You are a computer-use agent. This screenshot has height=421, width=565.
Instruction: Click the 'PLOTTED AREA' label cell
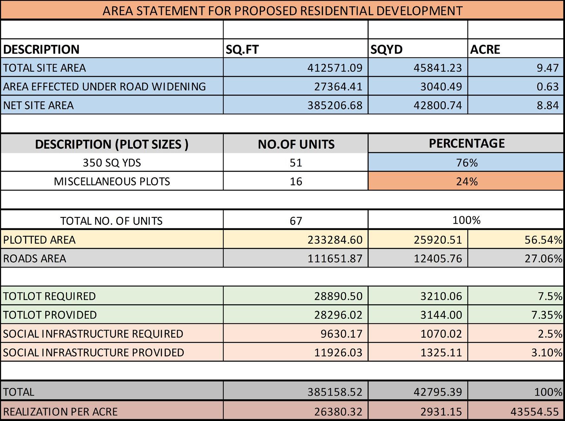click(112, 239)
